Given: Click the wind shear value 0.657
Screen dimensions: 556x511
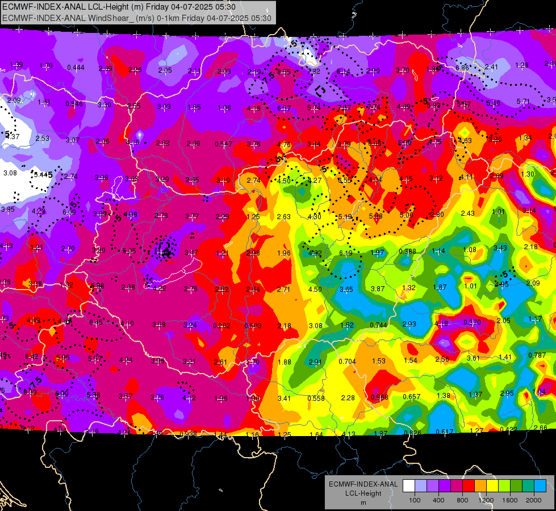Looking at the screenshot, I should pyautogui.click(x=411, y=396).
